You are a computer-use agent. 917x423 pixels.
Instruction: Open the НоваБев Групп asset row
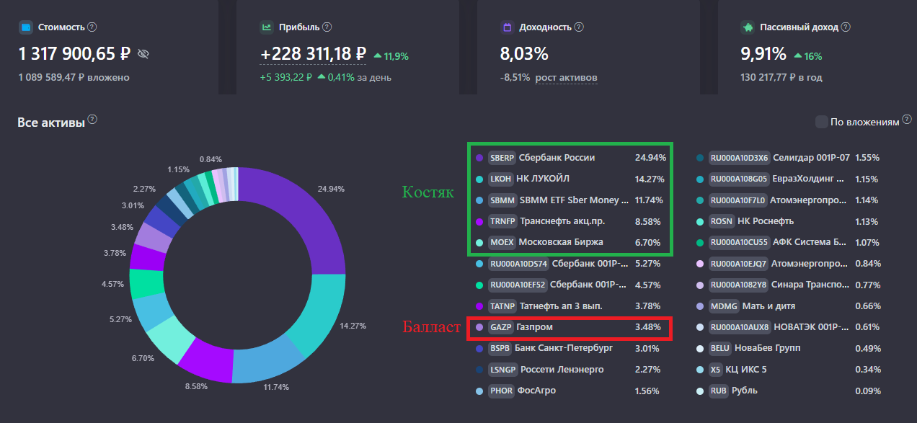coord(789,349)
